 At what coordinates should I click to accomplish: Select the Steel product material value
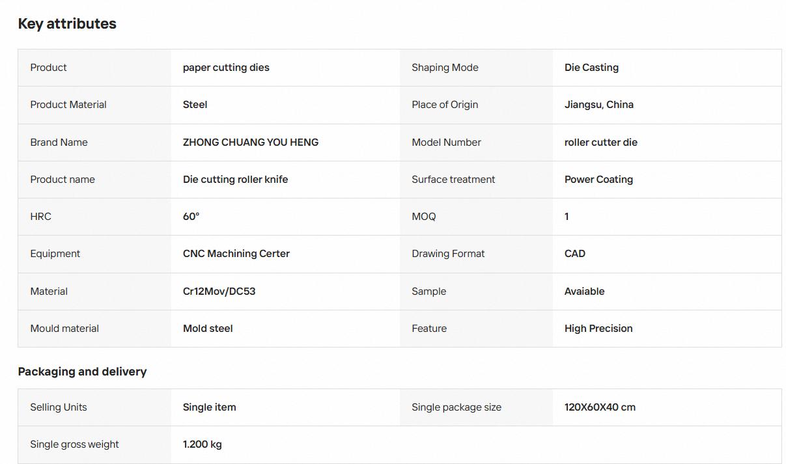(195, 105)
